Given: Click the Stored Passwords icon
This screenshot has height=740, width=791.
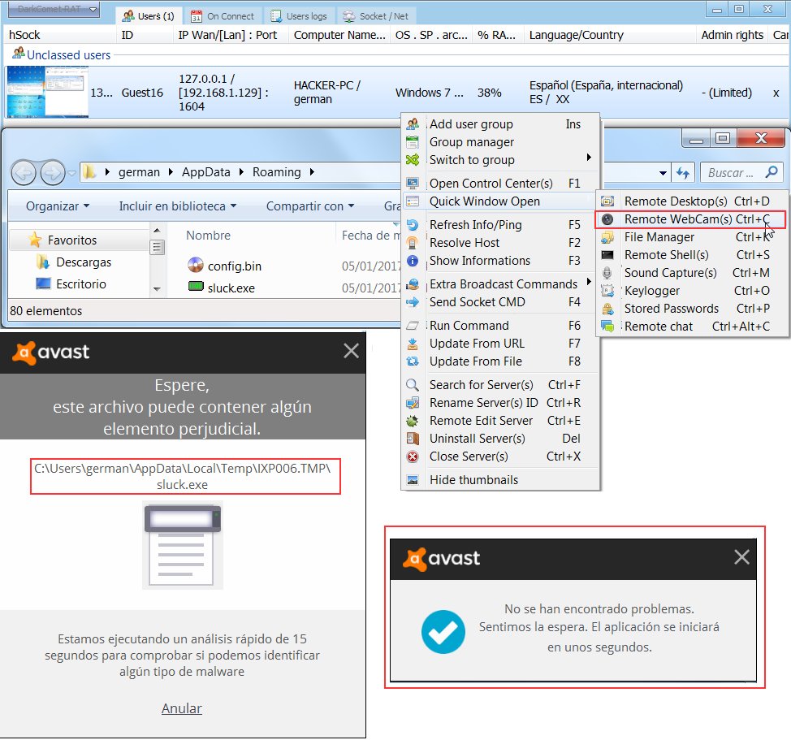Looking at the screenshot, I should [607, 309].
